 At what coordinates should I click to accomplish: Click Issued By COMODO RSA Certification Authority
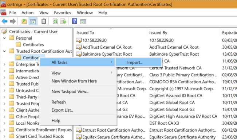tap(183, 82)
